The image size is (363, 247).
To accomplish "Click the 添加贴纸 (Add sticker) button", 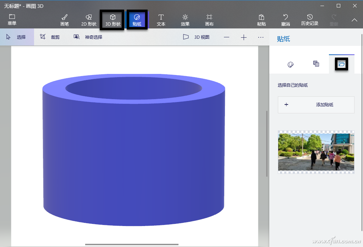I will pyautogui.click(x=315, y=105).
